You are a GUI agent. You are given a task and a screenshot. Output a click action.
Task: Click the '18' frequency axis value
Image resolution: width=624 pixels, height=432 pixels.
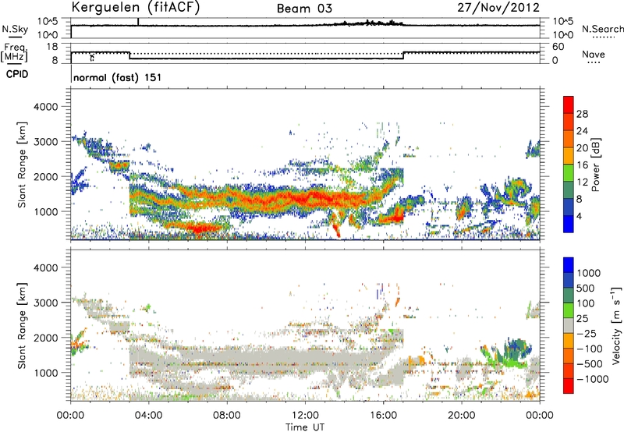click(x=52, y=47)
